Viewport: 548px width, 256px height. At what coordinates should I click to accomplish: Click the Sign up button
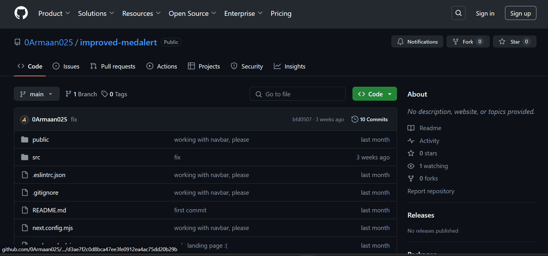[520, 14]
